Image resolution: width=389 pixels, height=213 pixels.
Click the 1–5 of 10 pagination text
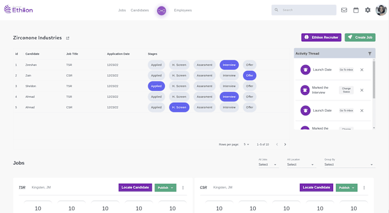(x=263, y=144)
